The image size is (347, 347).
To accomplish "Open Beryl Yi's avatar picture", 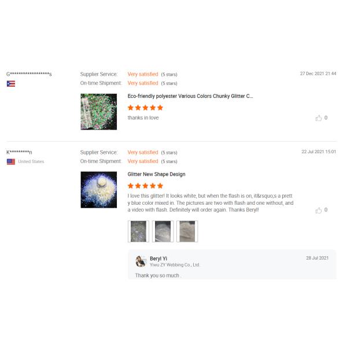I will tap(141, 261).
